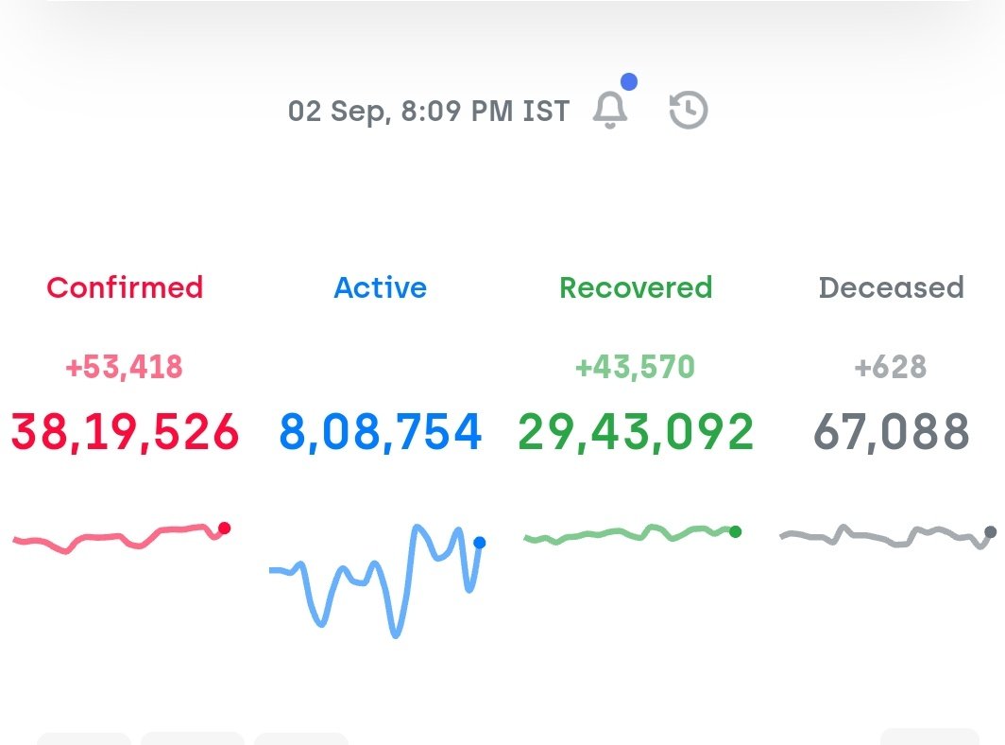Click the endpoint dot on the Confirmed sparkline
This screenshot has width=1005, height=745.
[x=223, y=529]
